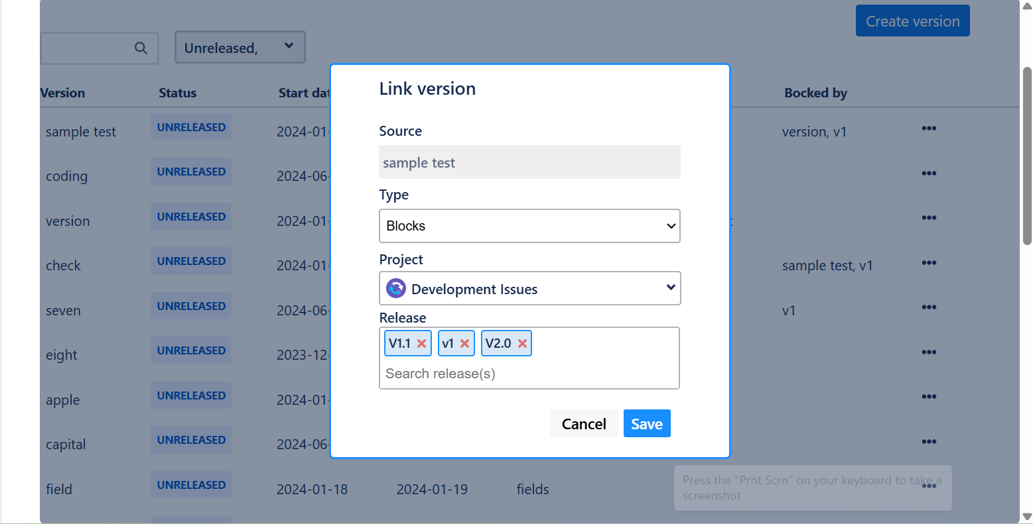Screen dimensions: 1033x524
Task: Open the Project dropdown Development Issues
Action: pyautogui.click(x=529, y=288)
